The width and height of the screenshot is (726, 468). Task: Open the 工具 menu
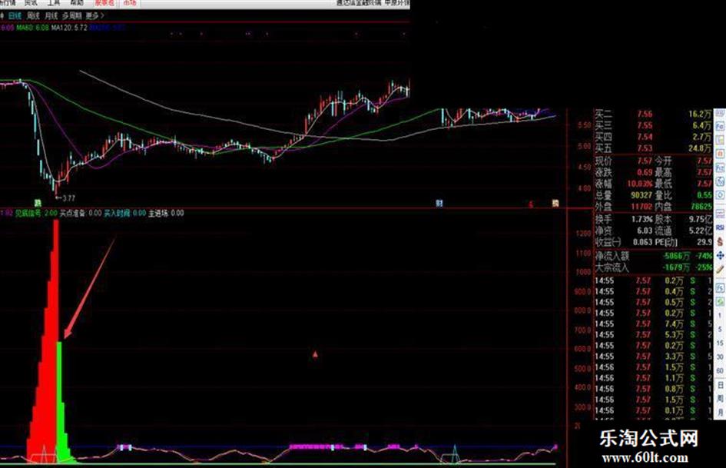point(54,3)
